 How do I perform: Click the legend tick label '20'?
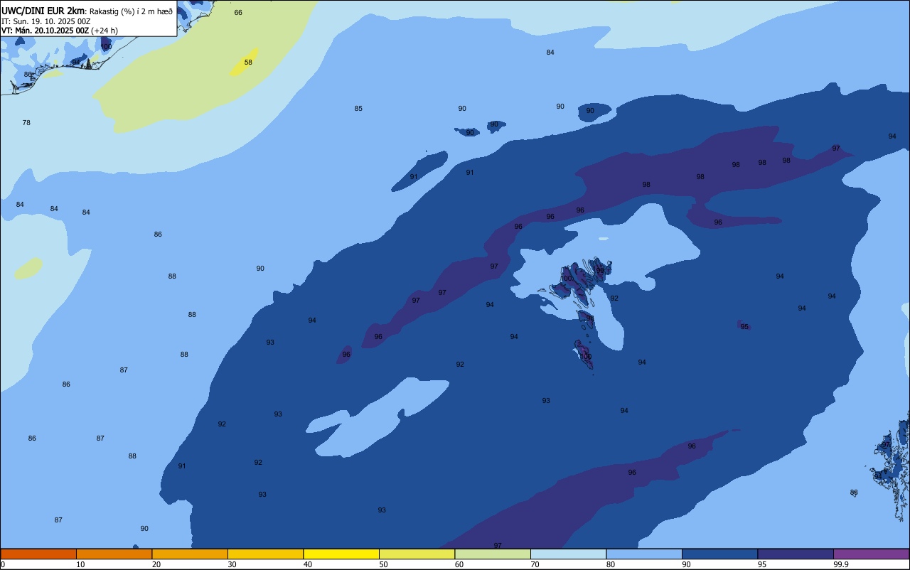[156, 564]
